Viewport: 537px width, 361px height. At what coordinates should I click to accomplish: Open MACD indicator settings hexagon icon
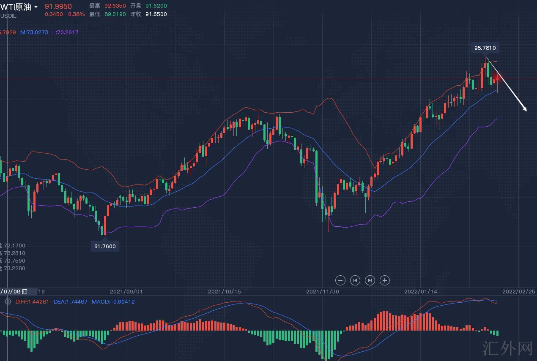point(8,301)
